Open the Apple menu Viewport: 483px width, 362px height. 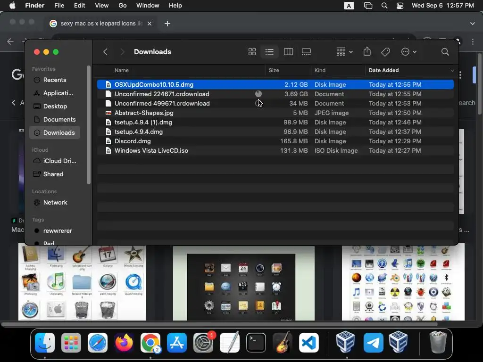[x=12, y=6]
